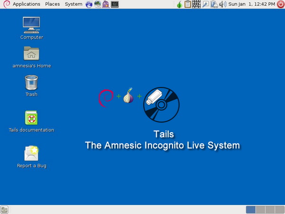Image resolution: width=285 pixels, height=214 pixels.
Task: Expand the System menu
Action: tap(73, 4)
